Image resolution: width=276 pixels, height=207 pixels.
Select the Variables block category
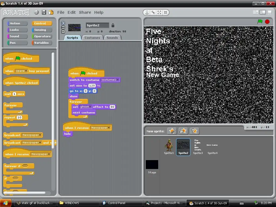pyautogui.click(x=42, y=43)
